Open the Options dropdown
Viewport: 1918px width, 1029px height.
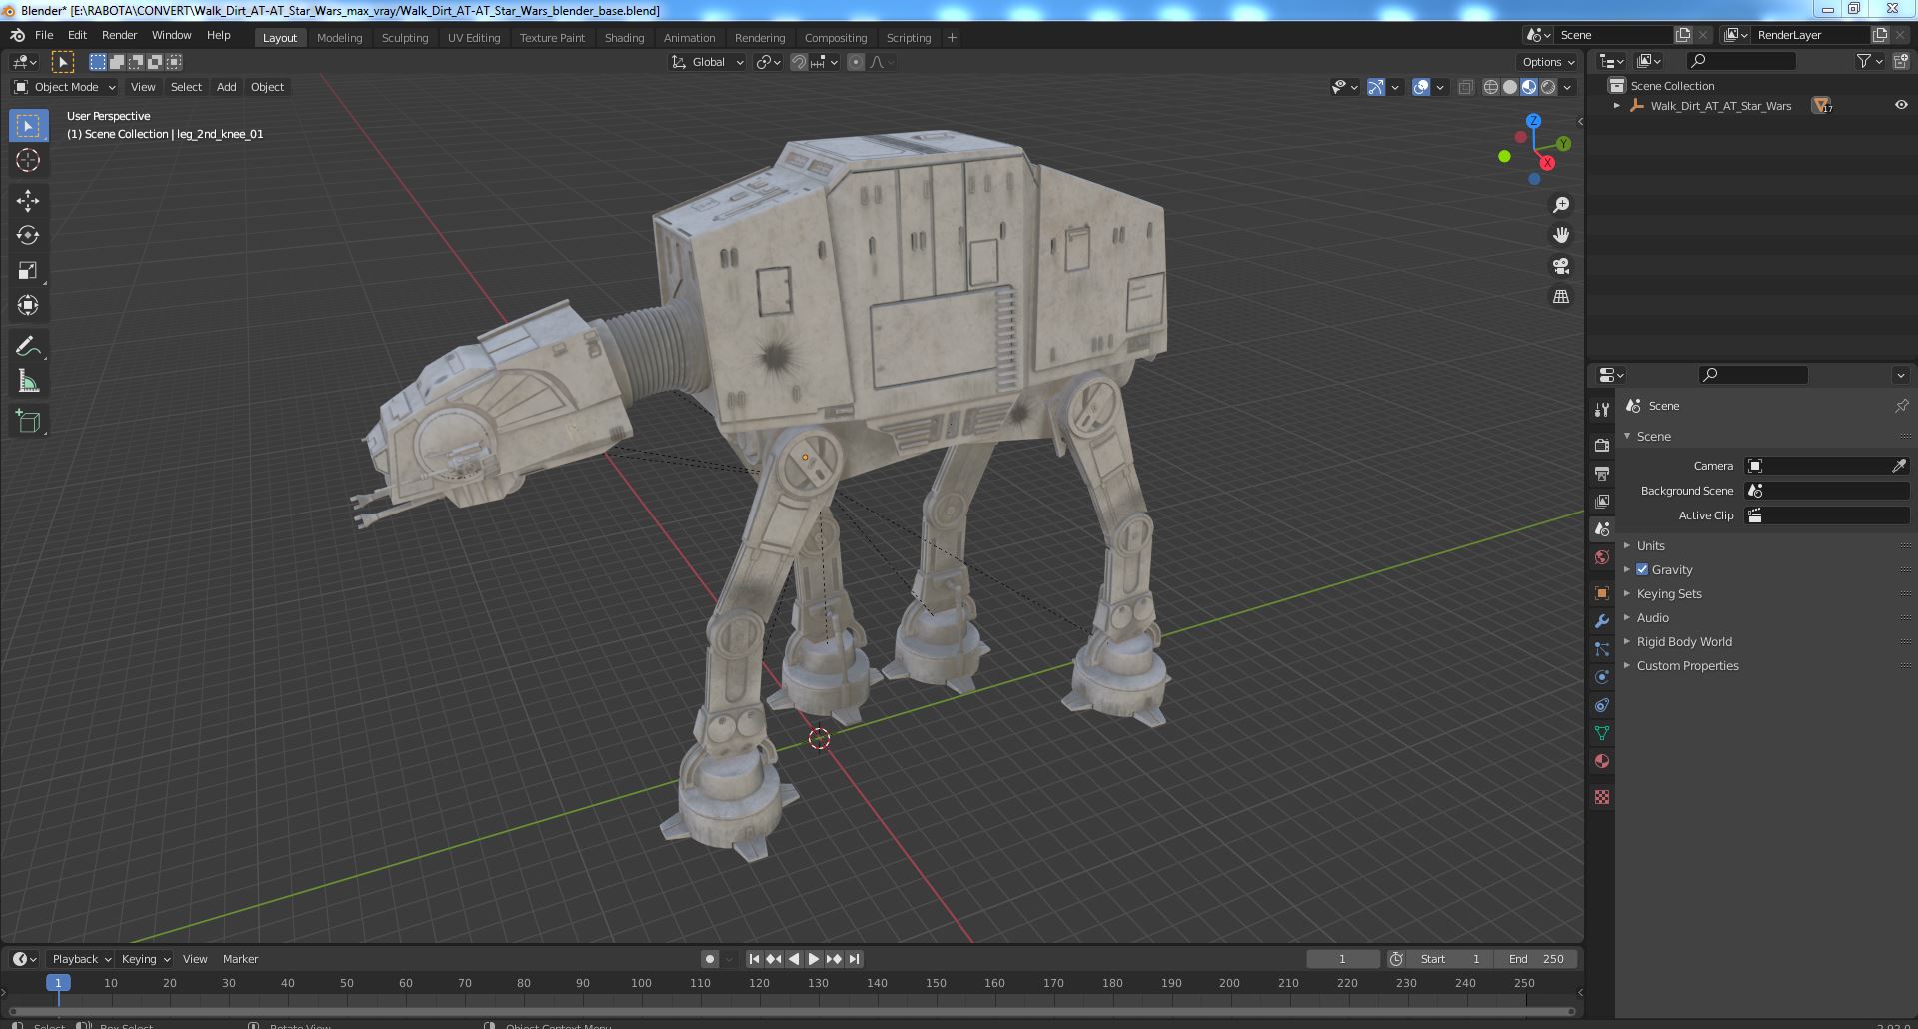pos(1547,62)
